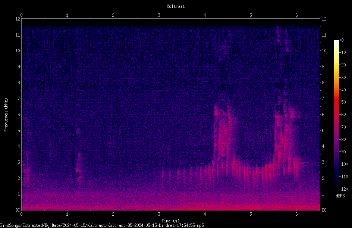The height and width of the screenshot is (228, 352).
Task: Click the 6 tick on the bottom time axis
Action: [x=296, y=214]
